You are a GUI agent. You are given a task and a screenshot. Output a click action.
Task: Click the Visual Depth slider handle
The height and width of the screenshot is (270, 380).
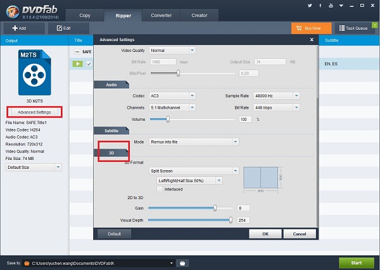231,220
